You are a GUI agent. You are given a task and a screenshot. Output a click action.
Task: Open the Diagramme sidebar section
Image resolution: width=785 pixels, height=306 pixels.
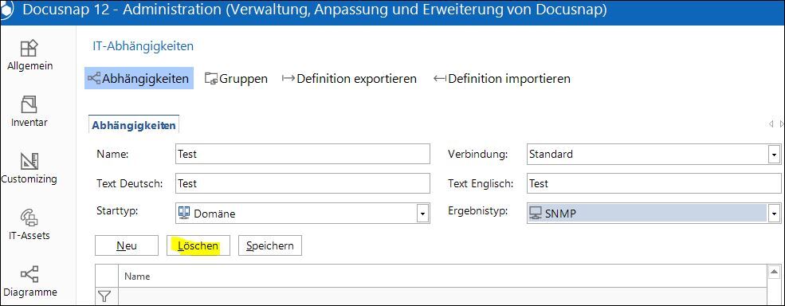[29, 281]
